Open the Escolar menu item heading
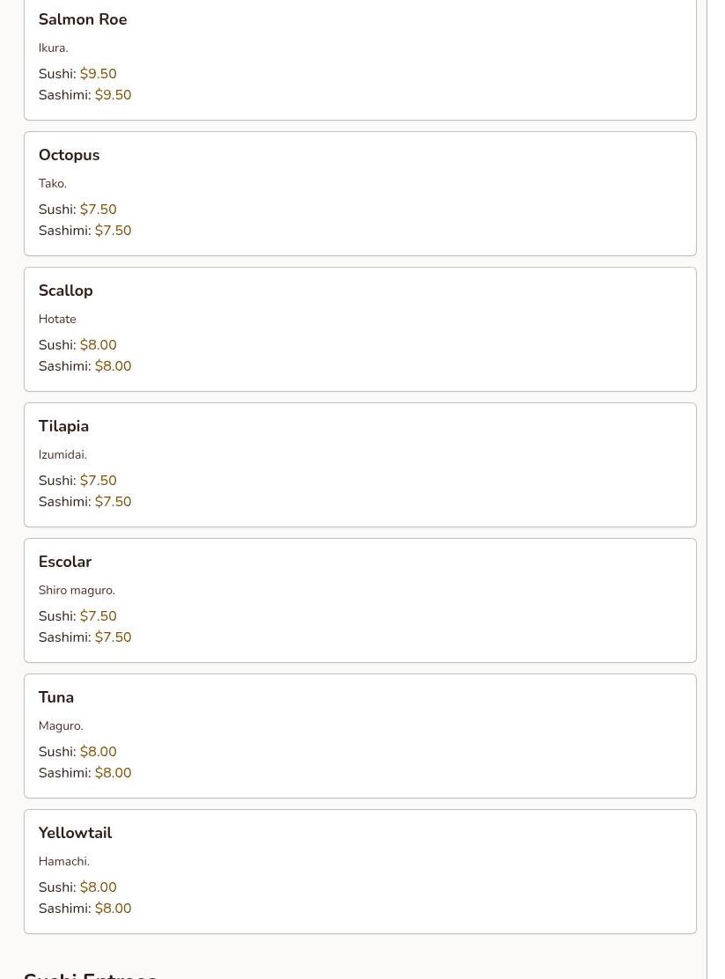The image size is (725, 979). 65,562
